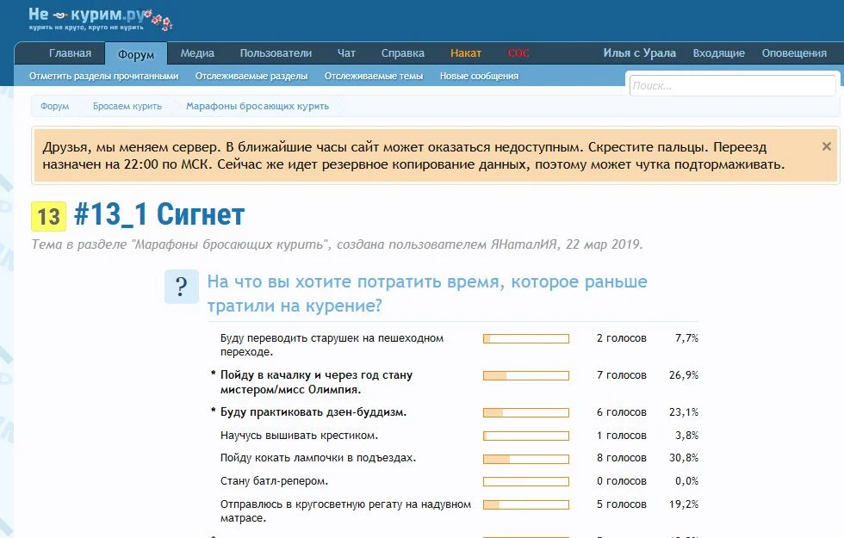Switch to the Чат tab
Image resolution: width=844 pixels, height=538 pixels.
[346, 53]
